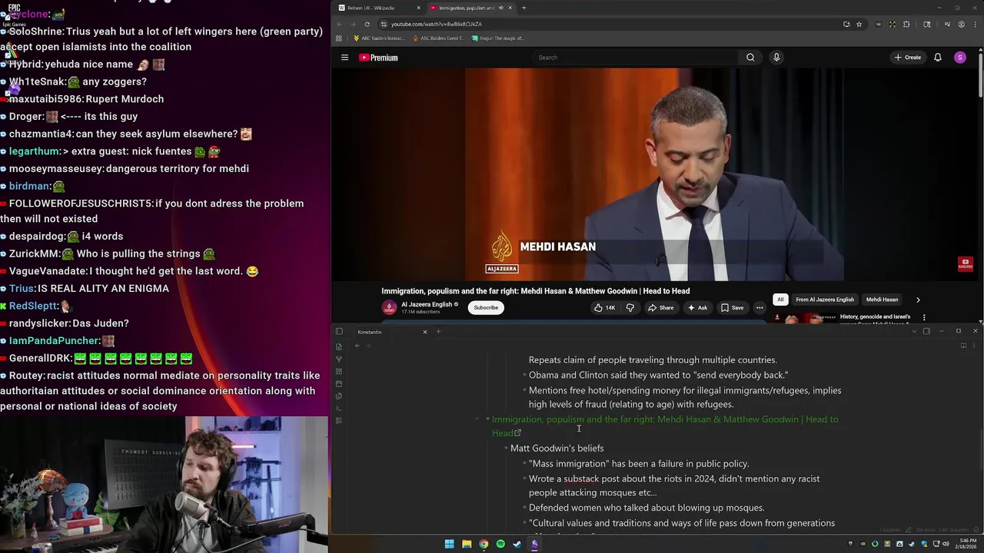Open Al Jazeera English channel name link
Screen dimensions: 984x553
[427, 304]
